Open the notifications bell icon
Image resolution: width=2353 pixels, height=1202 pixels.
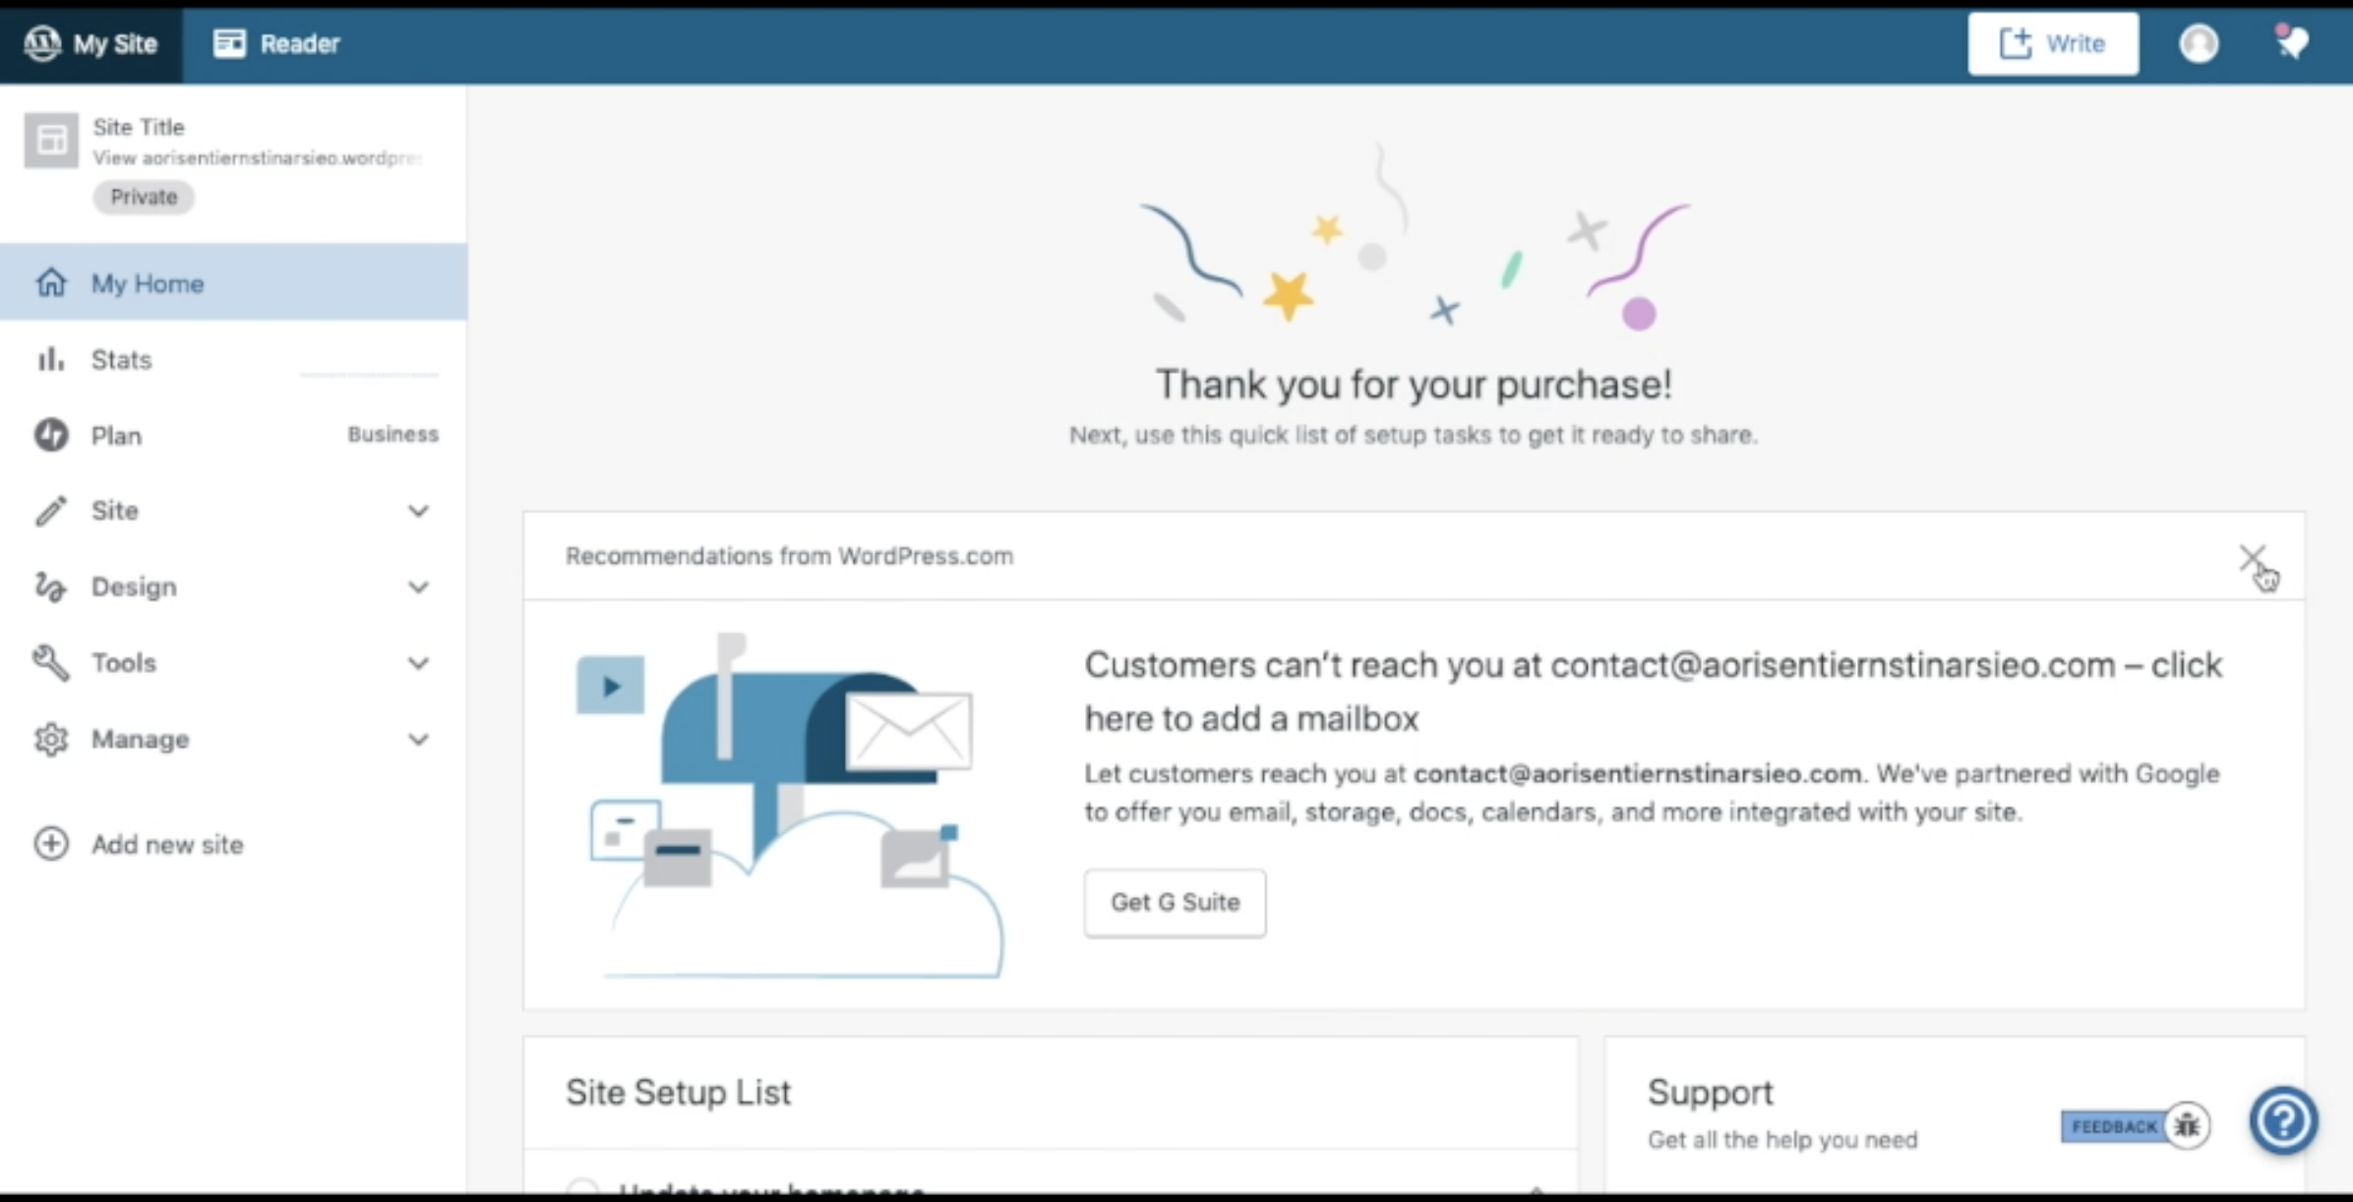pos(2292,43)
